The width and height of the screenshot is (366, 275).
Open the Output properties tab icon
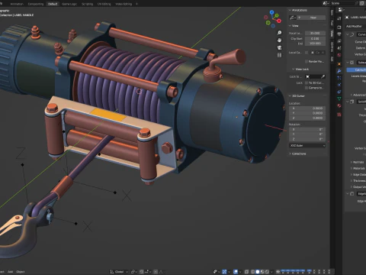pyautogui.click(x=339, y=34)
